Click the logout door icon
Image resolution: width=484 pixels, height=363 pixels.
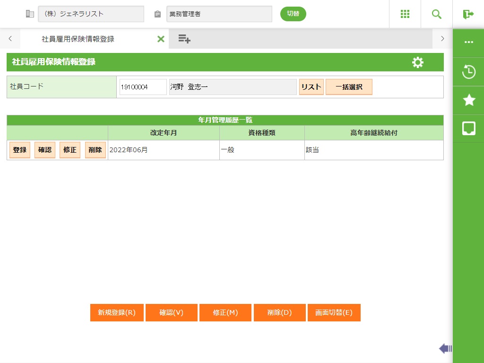[468, 14]
